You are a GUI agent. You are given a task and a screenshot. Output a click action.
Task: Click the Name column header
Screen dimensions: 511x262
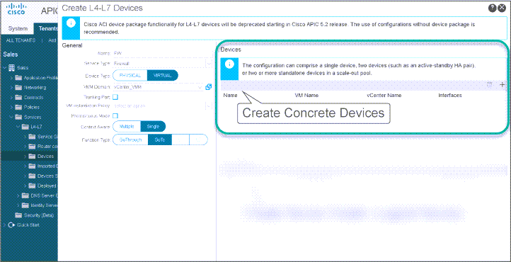point(230,95)
